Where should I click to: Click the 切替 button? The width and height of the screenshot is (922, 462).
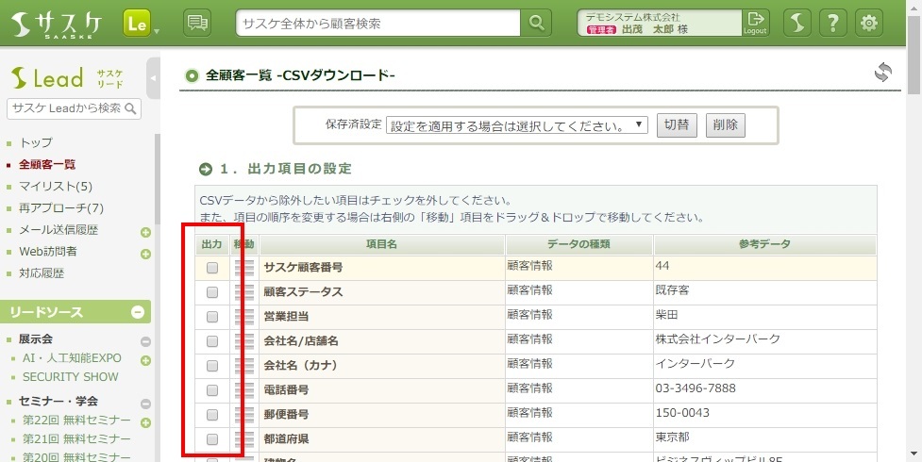coord(676,125)
